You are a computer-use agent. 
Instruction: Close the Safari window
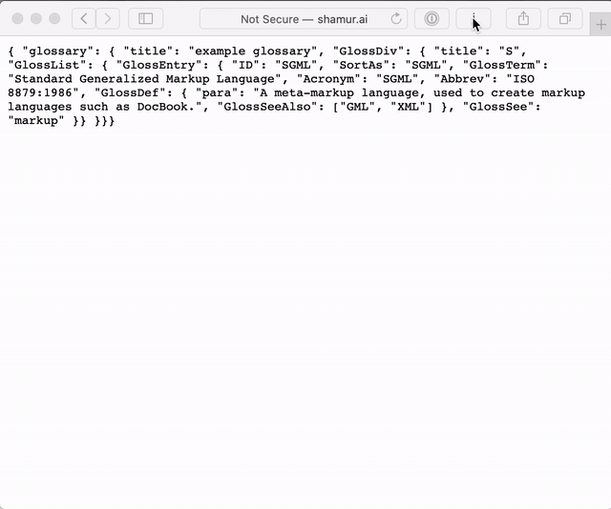[17, 19]
